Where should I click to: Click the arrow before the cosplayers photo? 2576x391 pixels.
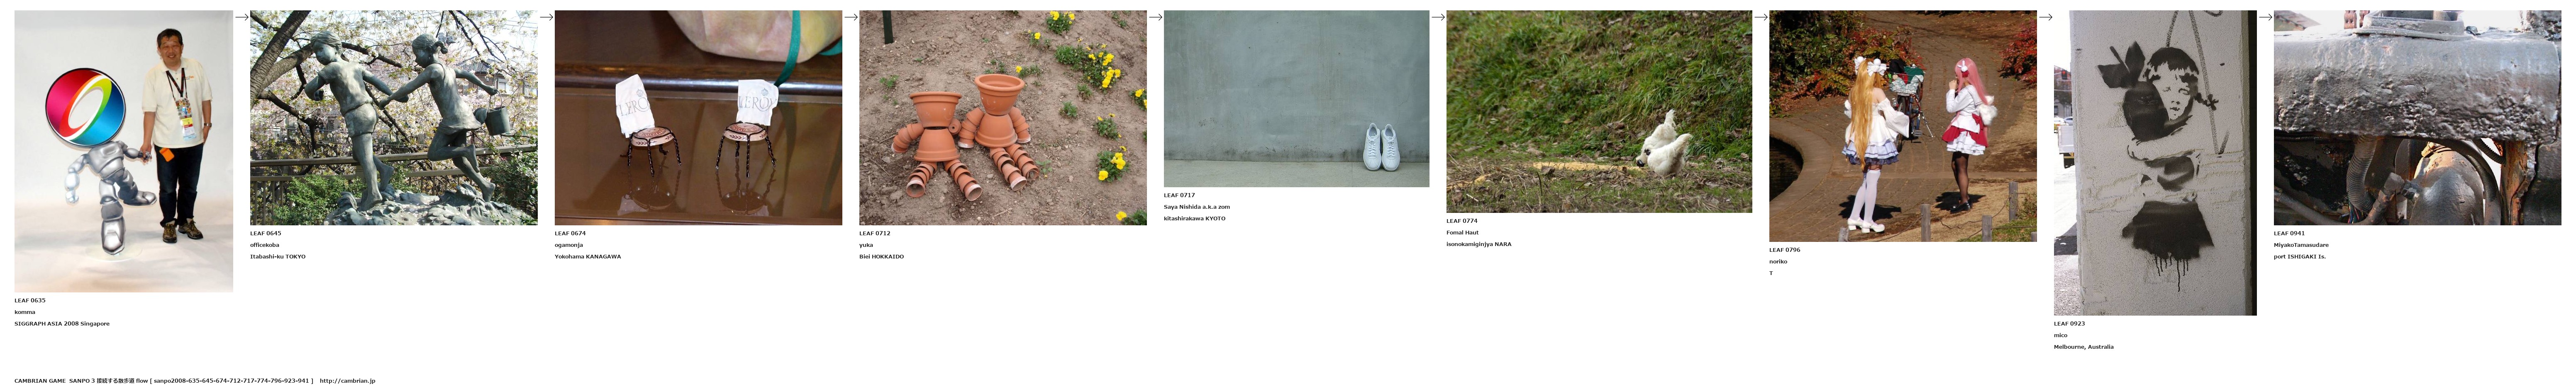coord(1761,17)
